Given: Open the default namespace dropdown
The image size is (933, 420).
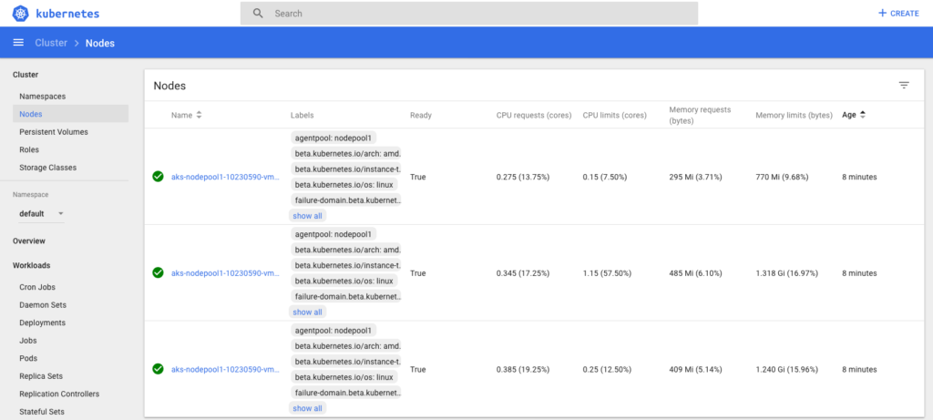Looking at the screenshot, I should (41, 214).
